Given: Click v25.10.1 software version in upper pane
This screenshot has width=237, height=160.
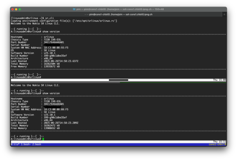Looking at the screenshot, I should point(50,53).
